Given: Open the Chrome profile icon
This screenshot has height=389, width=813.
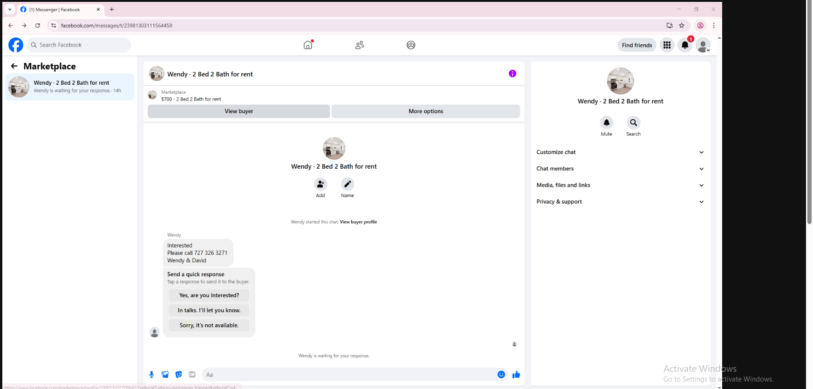Looking at the screenshot, I should coord(700,26).
